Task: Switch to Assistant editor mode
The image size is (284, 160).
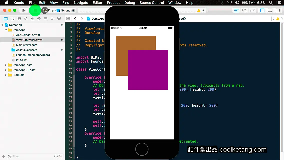Action: 244,10
